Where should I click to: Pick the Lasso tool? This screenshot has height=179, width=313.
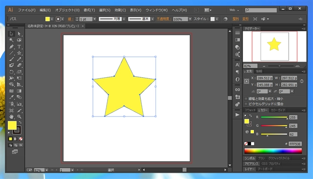19,40
